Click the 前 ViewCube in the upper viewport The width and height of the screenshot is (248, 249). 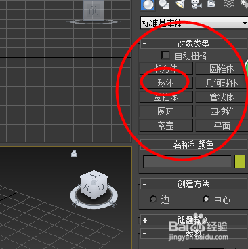point(94,11)
